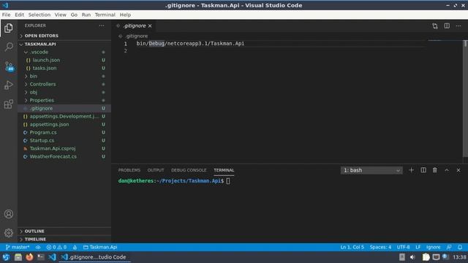Kill the terminal with trash icon

point(435,170)
